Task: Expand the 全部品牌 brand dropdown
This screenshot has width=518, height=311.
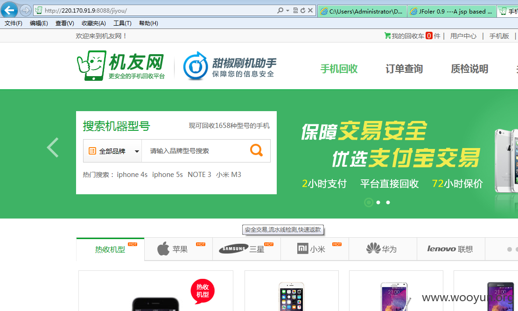Action: tap(112, 151)
